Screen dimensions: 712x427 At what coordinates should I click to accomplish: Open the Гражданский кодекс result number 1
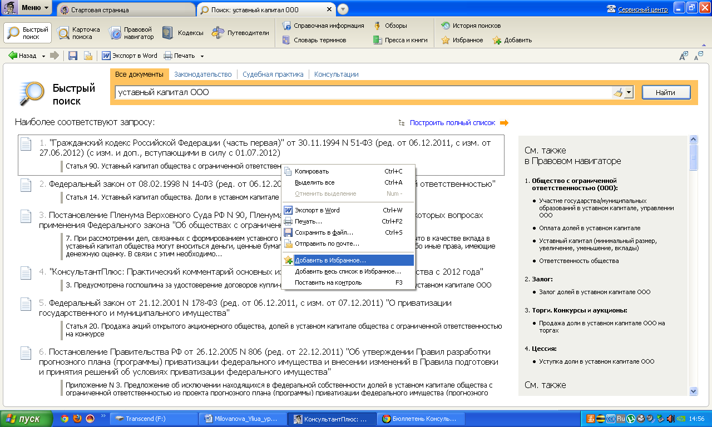point(265,147)
